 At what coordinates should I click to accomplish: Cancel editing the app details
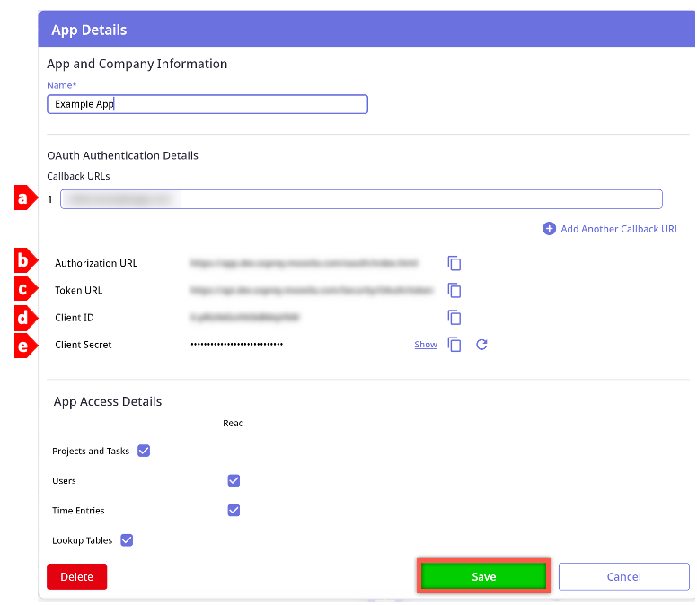tap(623, 576)
